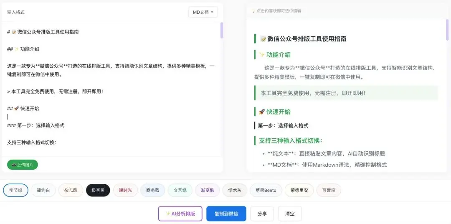Select the 简约白 template

43,190
